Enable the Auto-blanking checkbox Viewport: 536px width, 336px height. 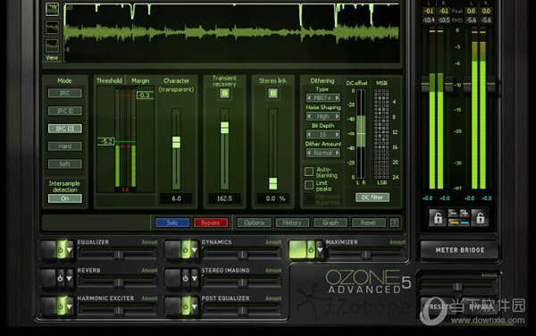point(309,172)
